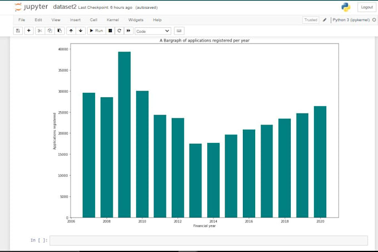Move selected cell down
This screenshot has width=378, height=252.
click(x=81, y=31)
